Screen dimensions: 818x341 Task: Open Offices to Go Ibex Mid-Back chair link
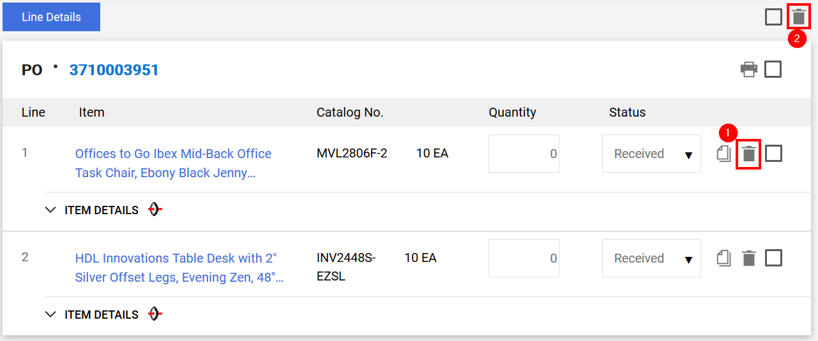(x=173, y=163)
